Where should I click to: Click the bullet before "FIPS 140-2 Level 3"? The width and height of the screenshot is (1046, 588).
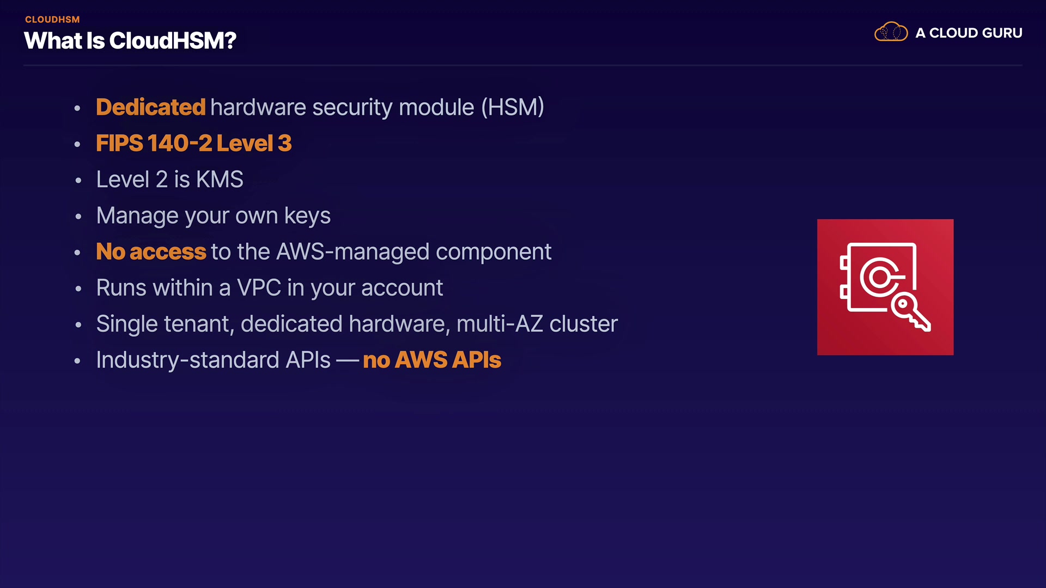(x=77, y=144)
